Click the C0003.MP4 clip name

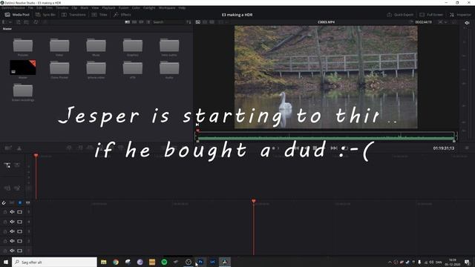click(326, 22)
